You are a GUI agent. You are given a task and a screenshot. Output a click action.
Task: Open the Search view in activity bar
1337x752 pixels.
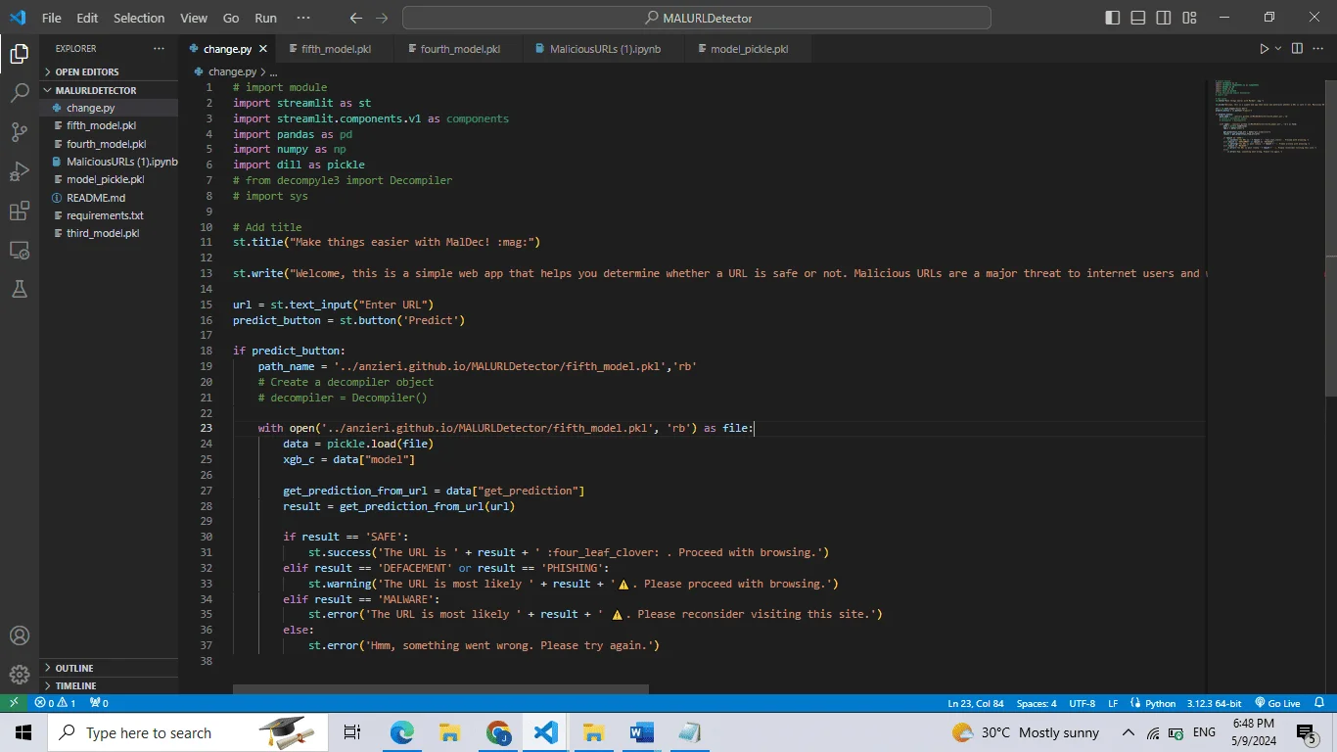coord(19,93)
